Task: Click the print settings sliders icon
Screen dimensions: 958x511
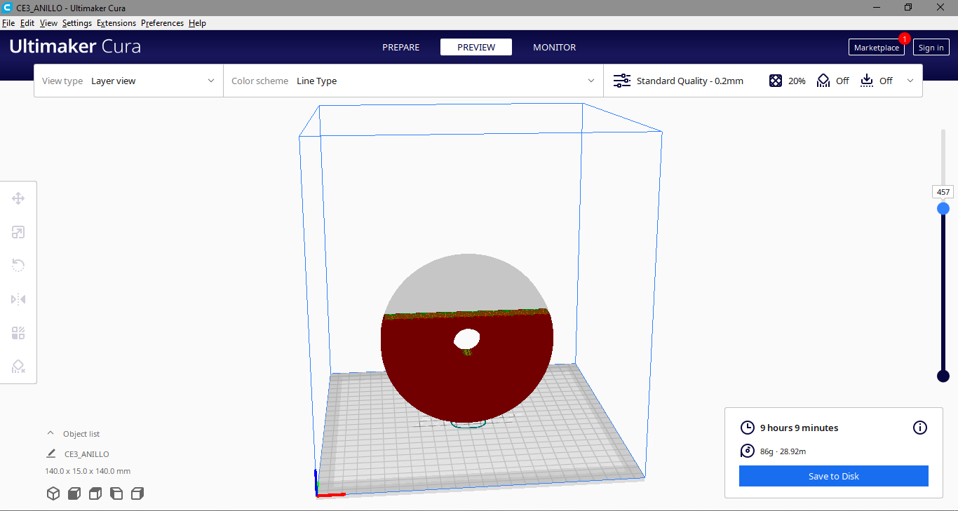Action: (622, 81)
